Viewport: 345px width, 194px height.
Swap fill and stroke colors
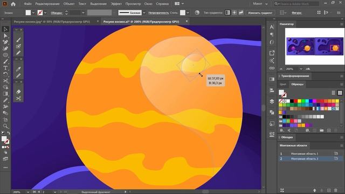point(9,133)
